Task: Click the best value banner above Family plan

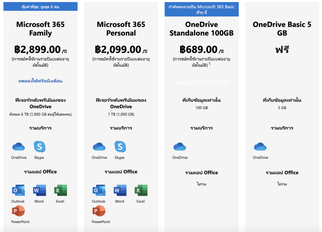Action: tap(40, 6)
